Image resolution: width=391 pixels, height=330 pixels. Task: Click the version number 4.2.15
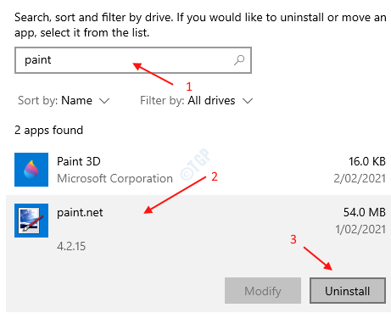point(71,246)
